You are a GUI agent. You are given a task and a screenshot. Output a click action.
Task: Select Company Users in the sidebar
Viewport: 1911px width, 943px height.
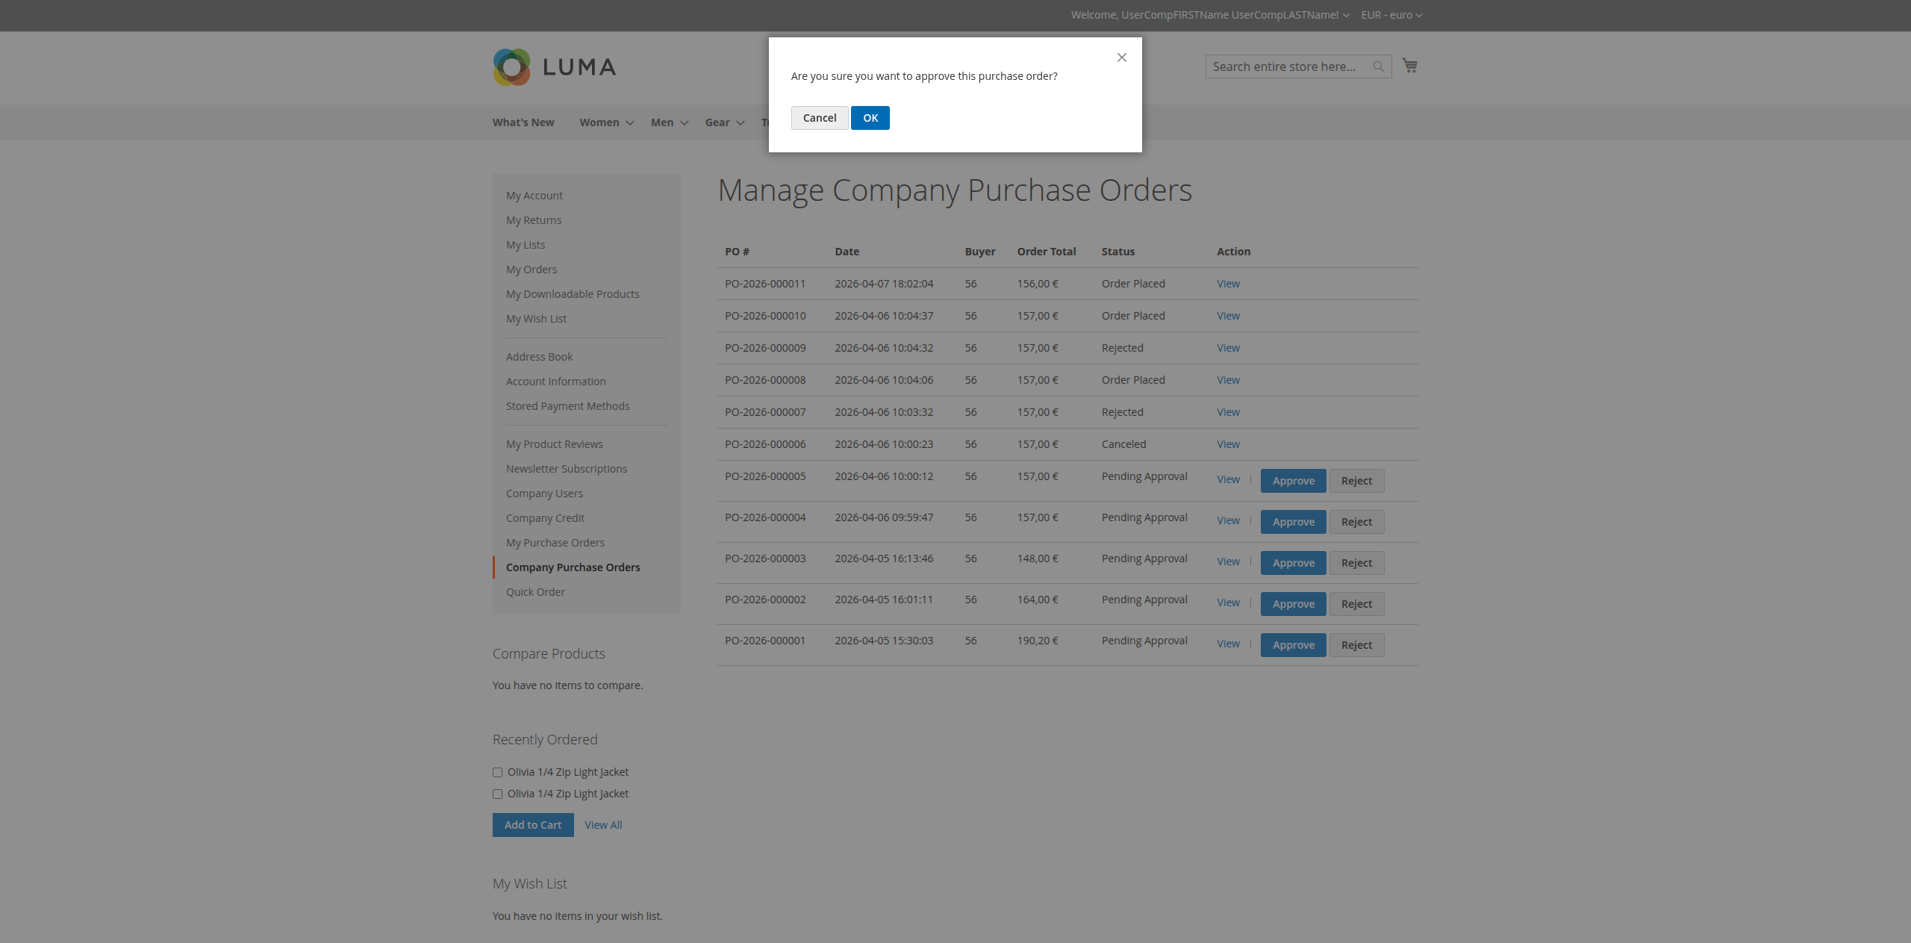(544, 494)
